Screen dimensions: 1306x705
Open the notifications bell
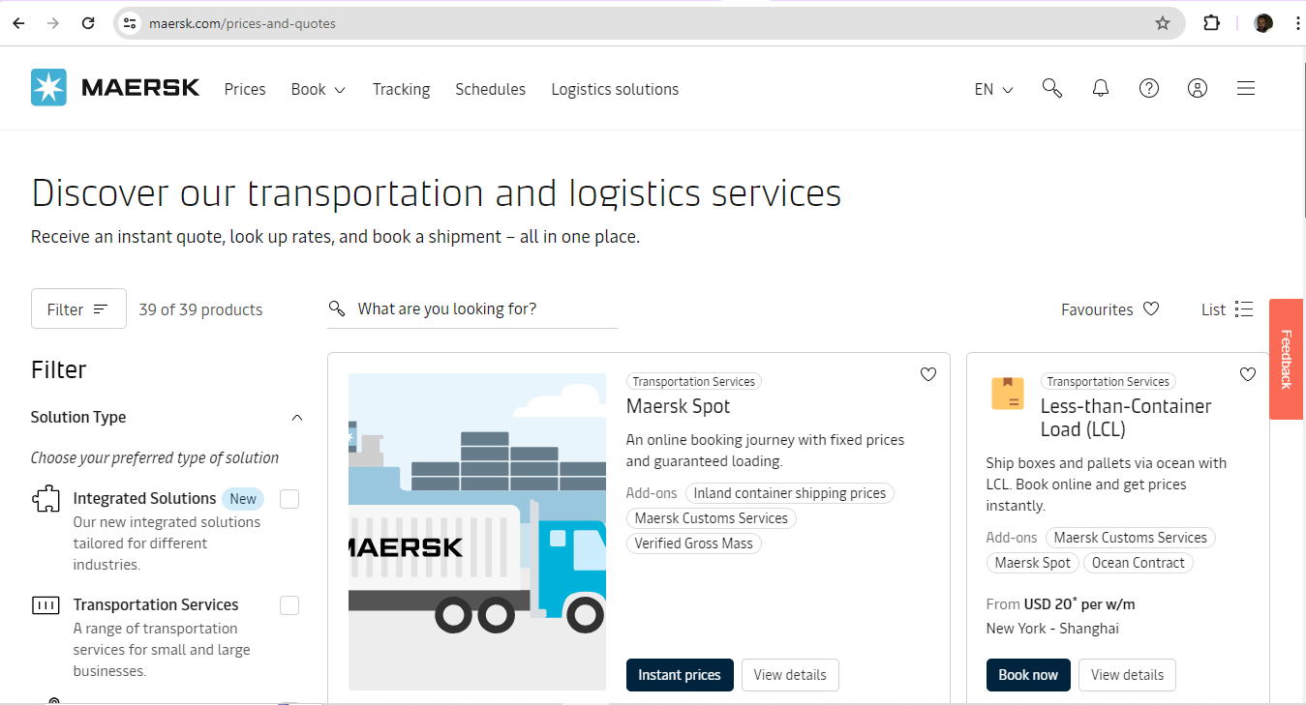point(1100,88)
